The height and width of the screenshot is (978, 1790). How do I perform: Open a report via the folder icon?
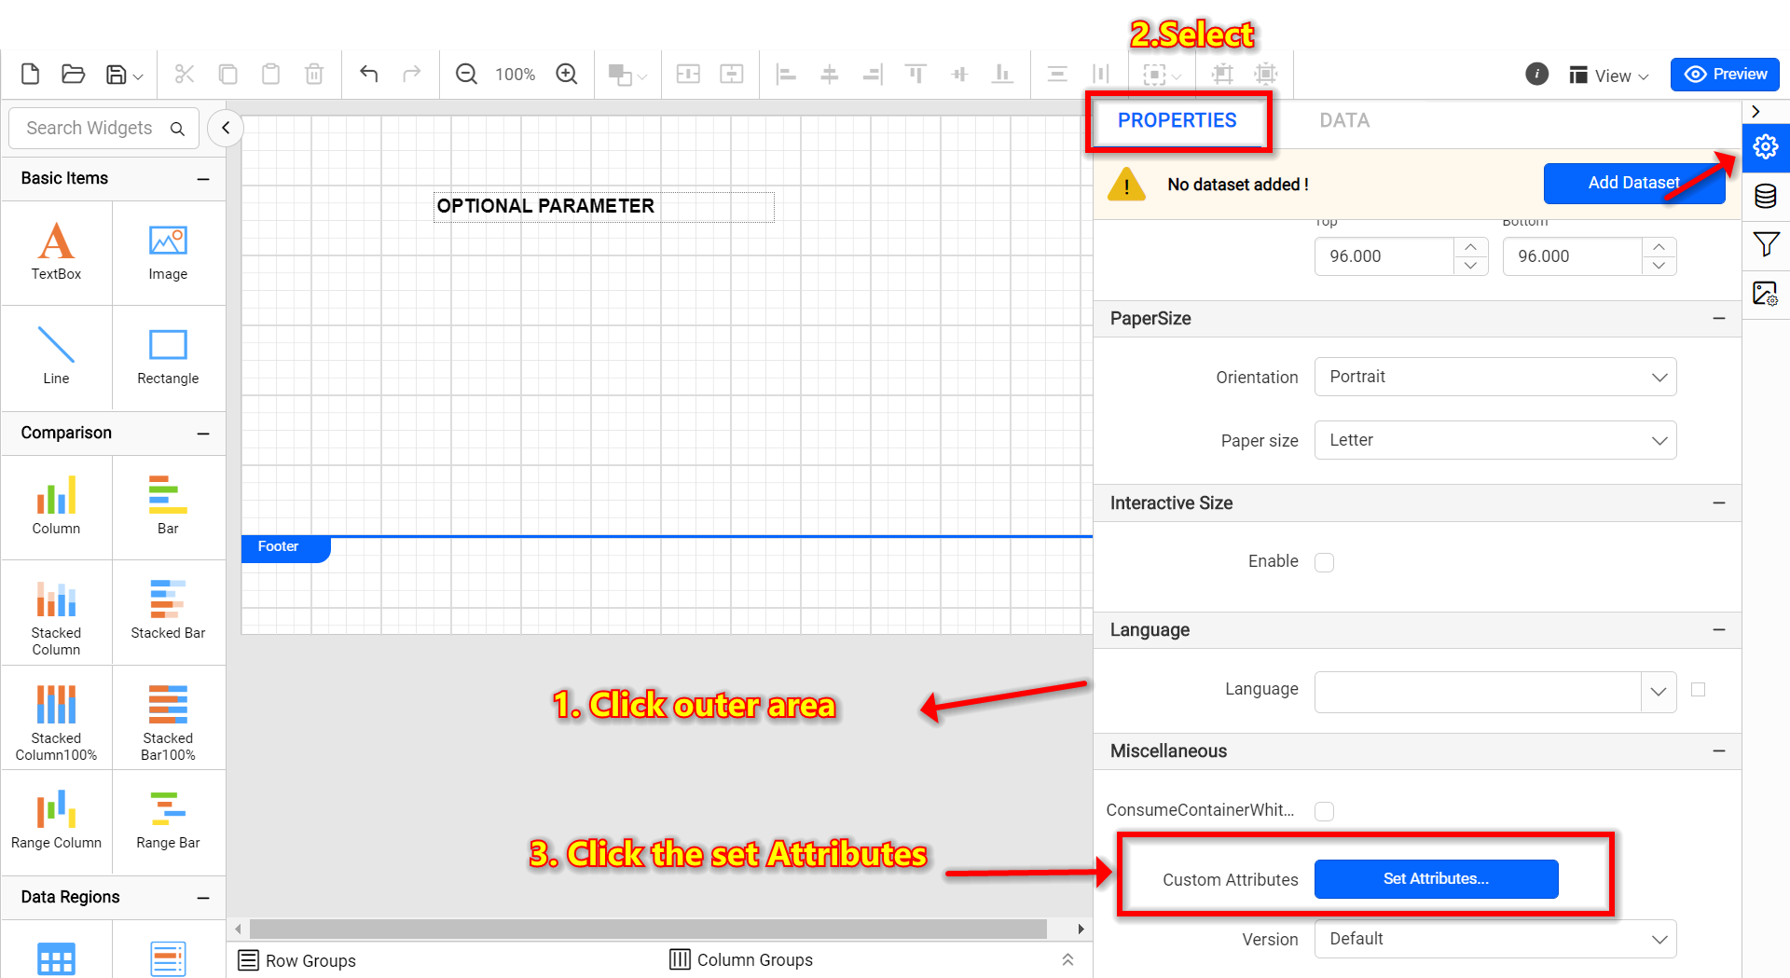pos(73,74)
